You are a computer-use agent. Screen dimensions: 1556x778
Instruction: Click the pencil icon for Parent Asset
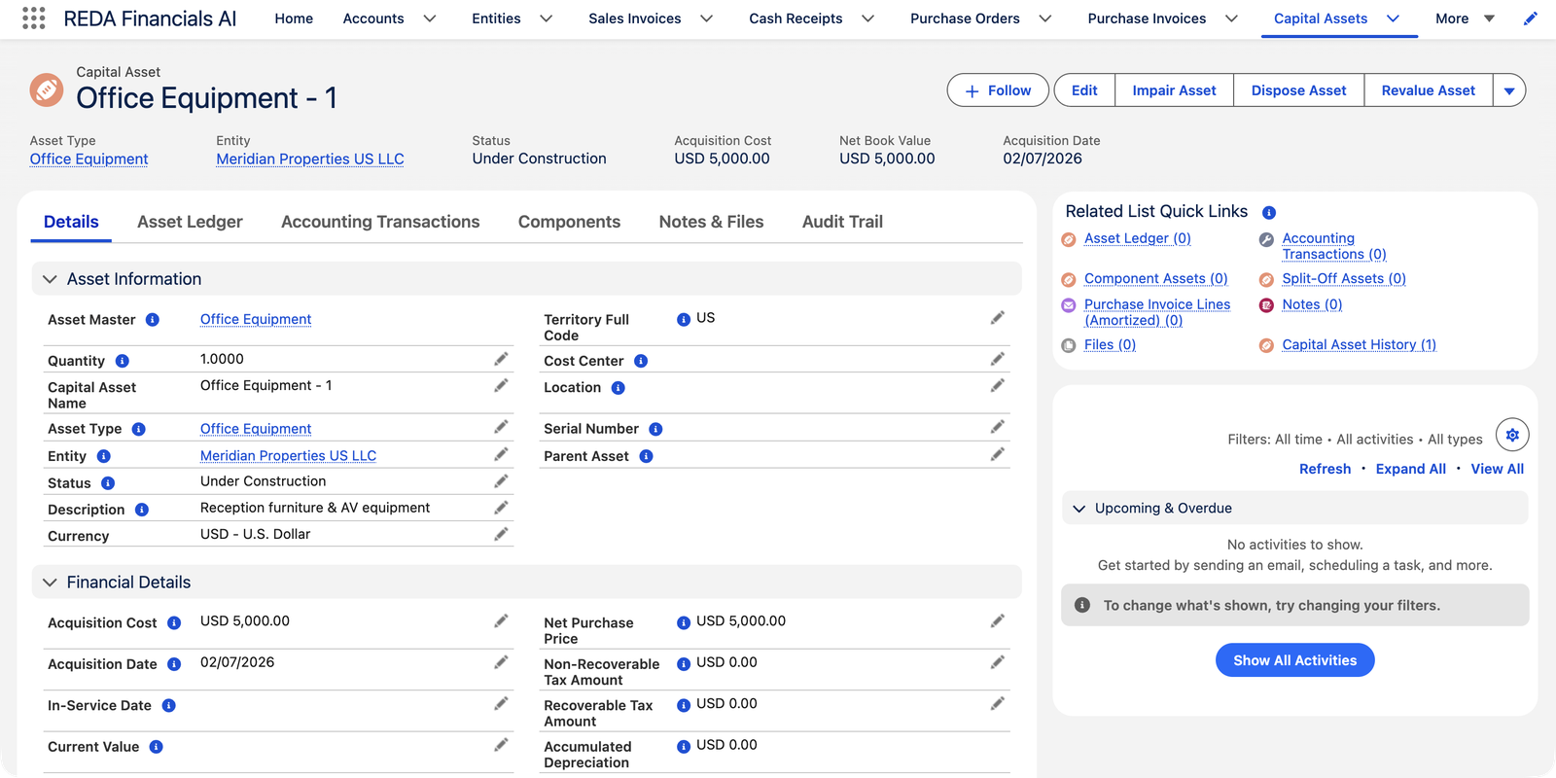[998, 454]
